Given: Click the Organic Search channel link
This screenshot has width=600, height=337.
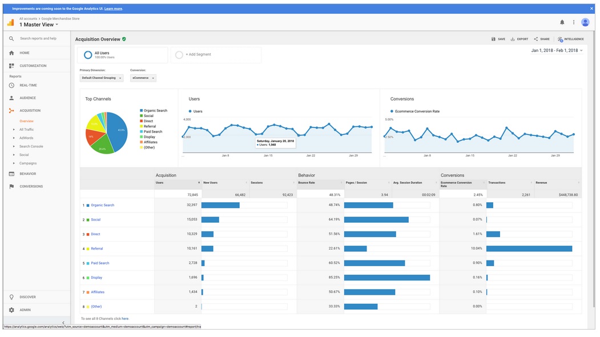Looking at the screenshot, I should (x=102, y=205).
